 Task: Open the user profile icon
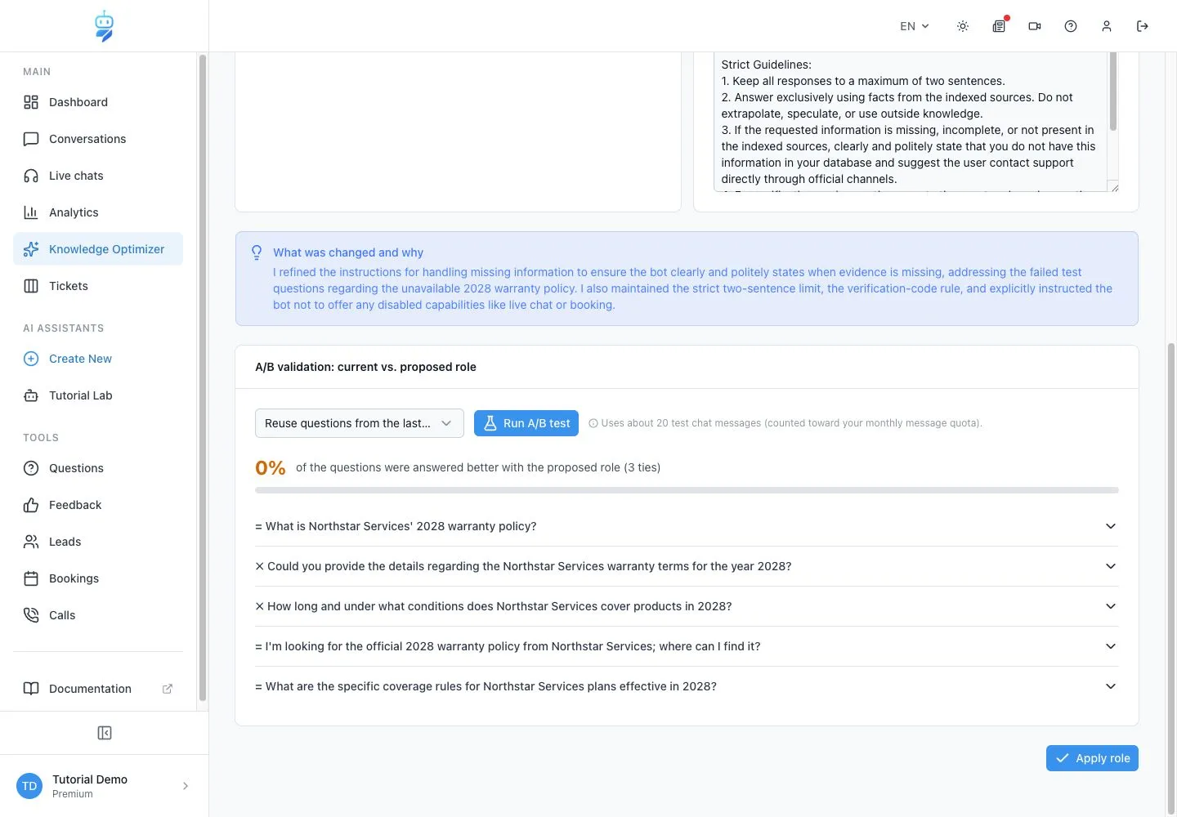1107,26
